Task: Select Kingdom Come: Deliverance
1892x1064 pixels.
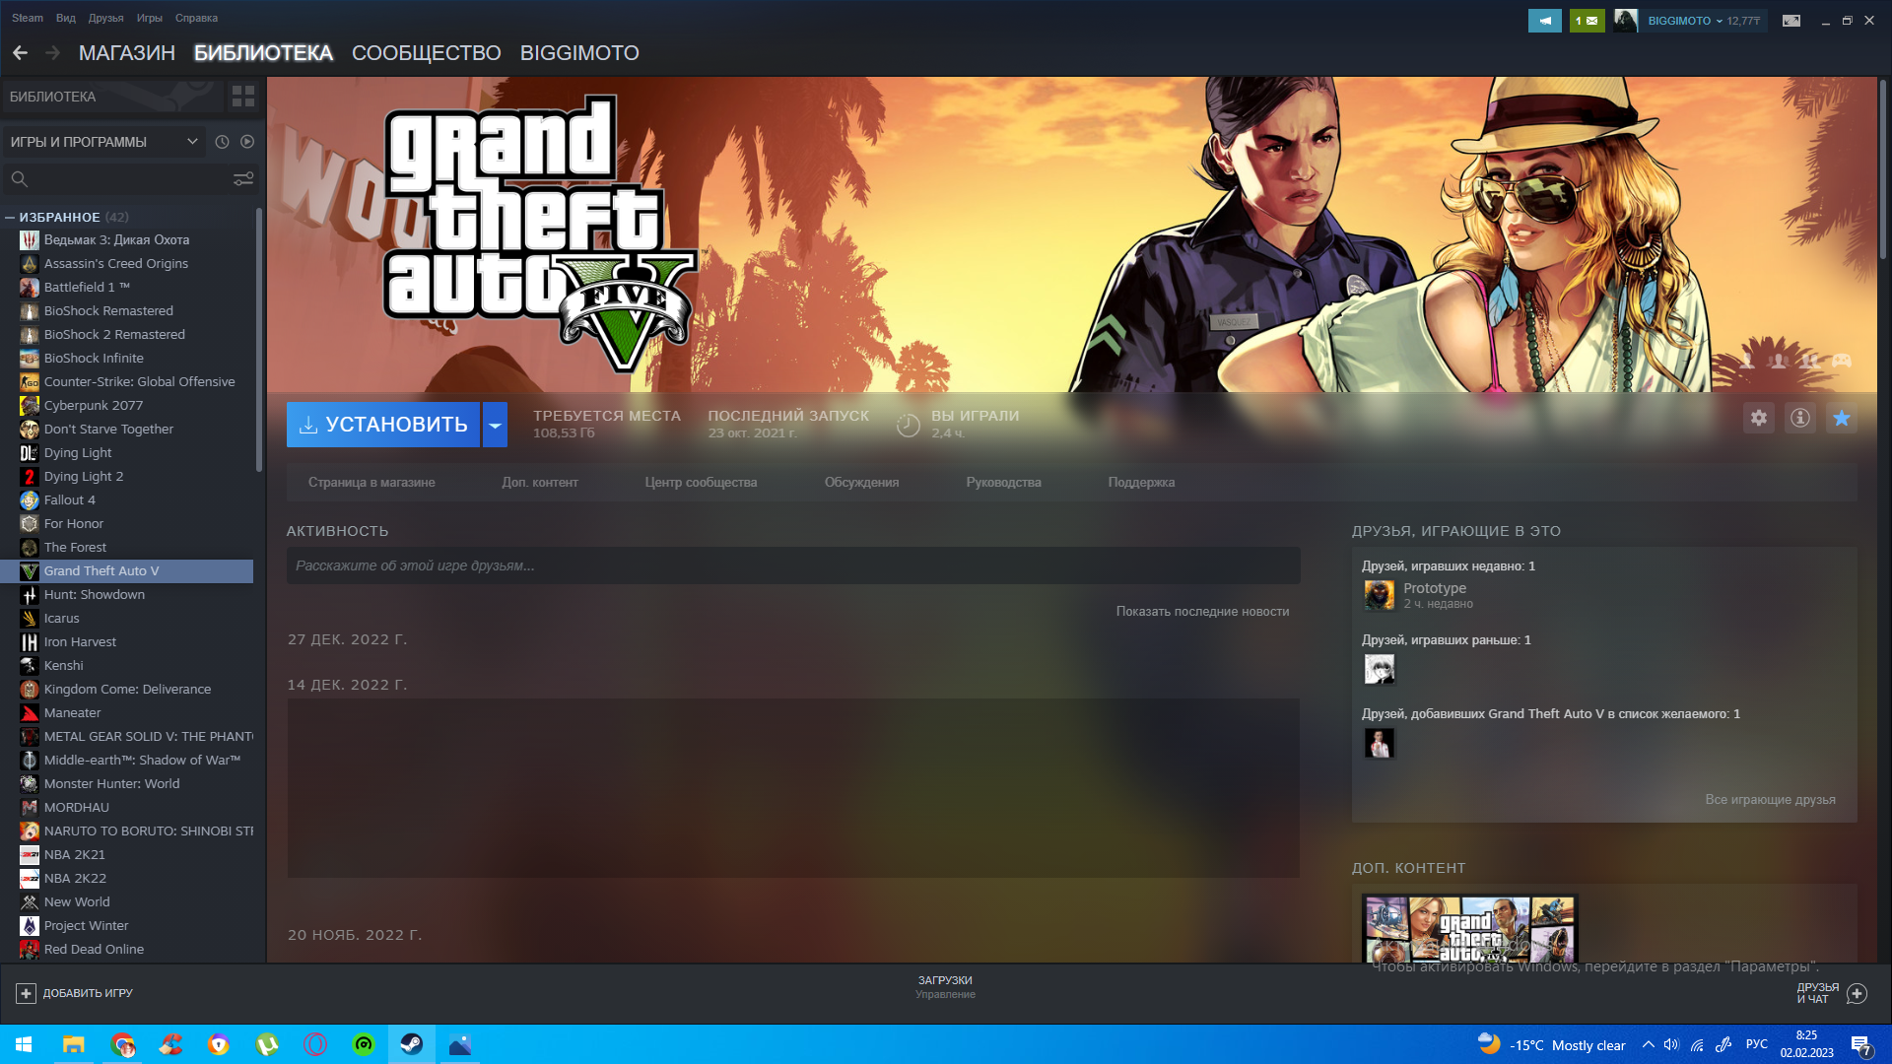Action: pos(128,690)
